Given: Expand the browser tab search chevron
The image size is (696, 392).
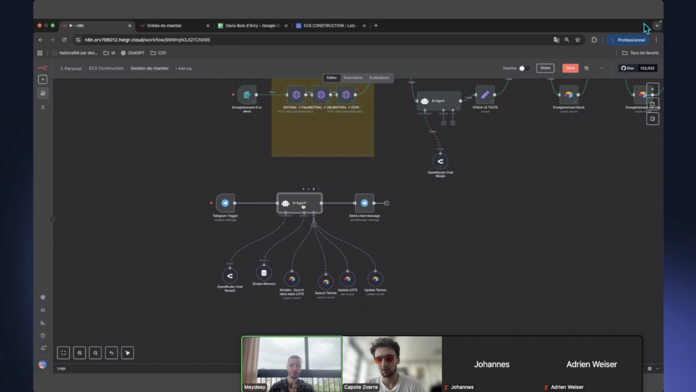Looking at the screenshot, I should [657, 26].
